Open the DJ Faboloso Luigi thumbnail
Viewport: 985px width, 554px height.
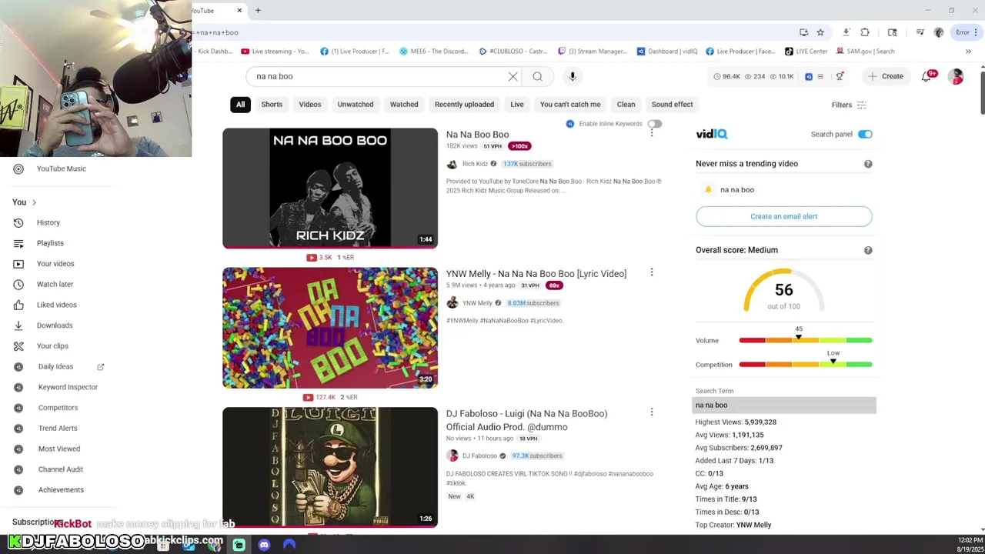[330, 467]
